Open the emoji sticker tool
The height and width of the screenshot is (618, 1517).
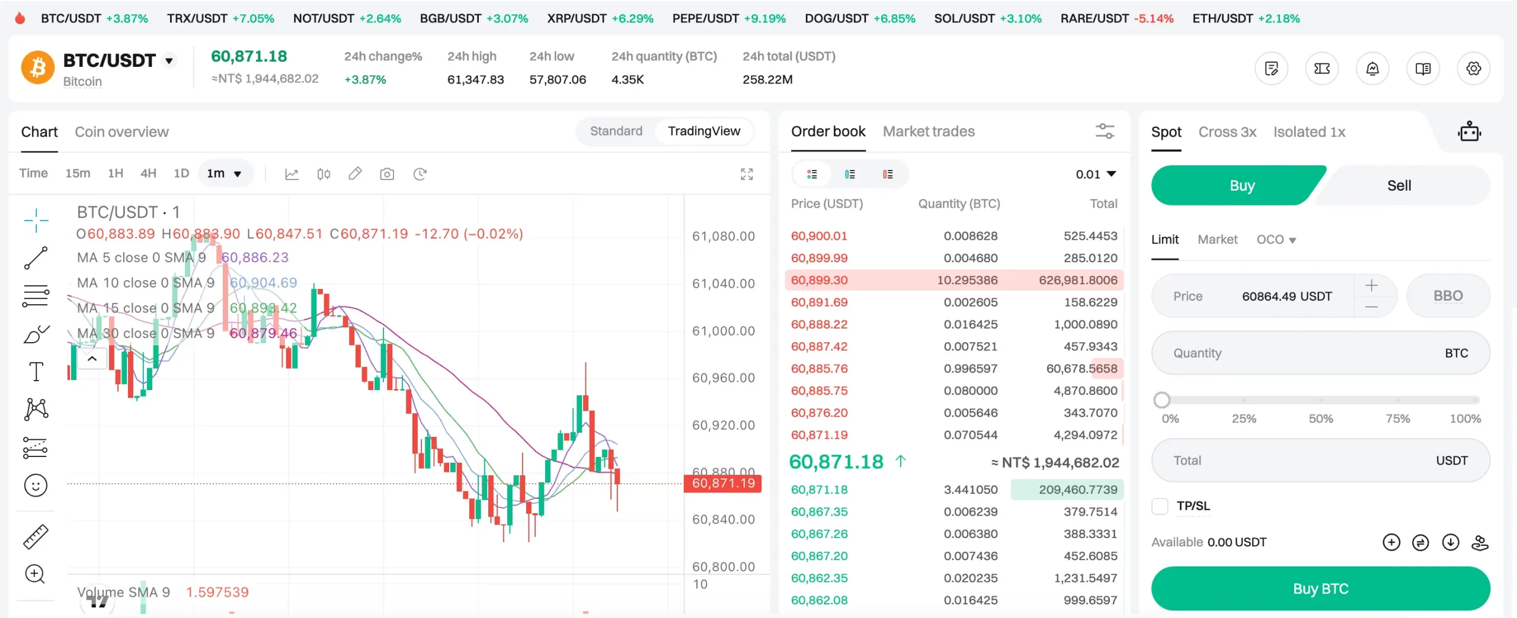click(x=36, y=485)
